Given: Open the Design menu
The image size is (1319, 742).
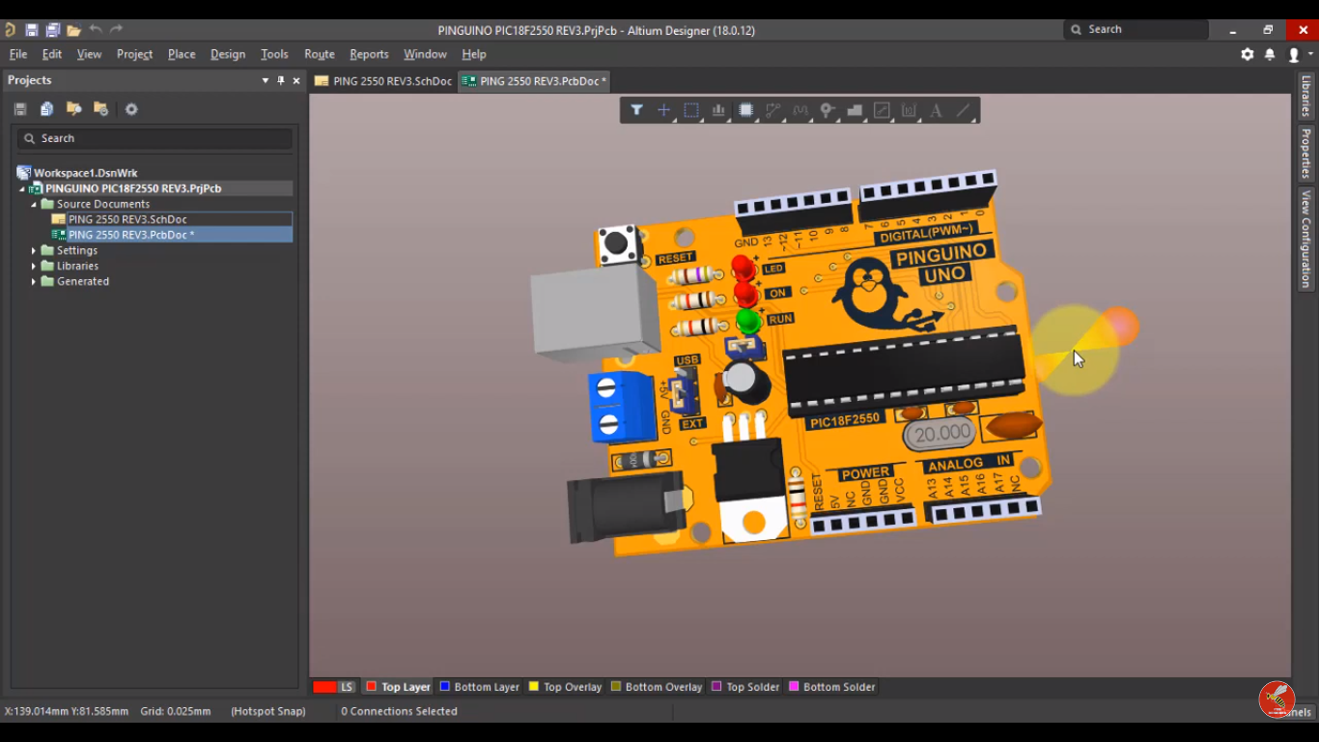Looking at the screenshot, I should point(228,54).
